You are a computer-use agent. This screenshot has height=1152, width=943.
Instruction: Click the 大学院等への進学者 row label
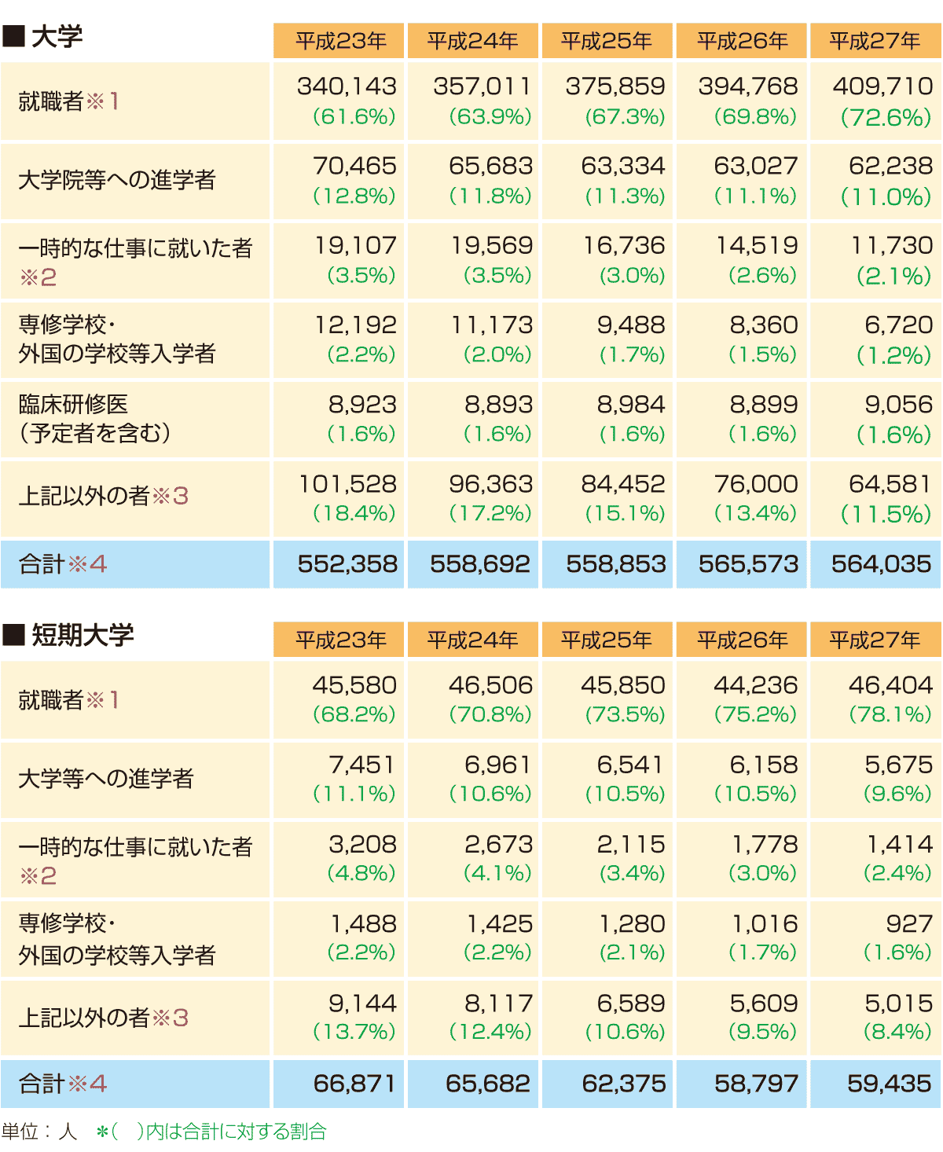point(116,181)
